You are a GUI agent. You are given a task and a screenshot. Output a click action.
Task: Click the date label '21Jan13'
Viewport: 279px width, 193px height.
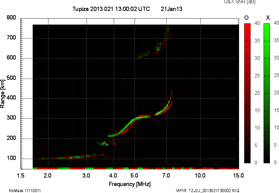click(171, 9)
